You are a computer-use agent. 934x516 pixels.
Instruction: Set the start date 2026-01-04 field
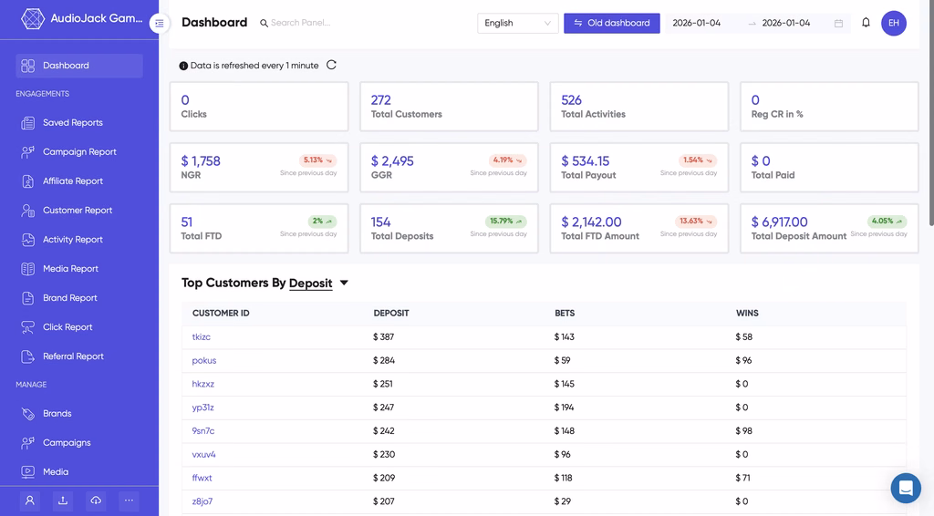(x=697, y=23)
